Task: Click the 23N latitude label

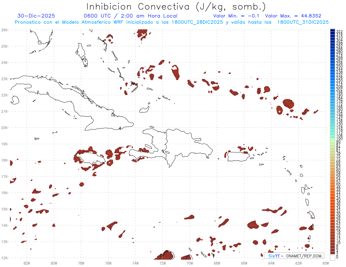Action: [x=4, y=79]
